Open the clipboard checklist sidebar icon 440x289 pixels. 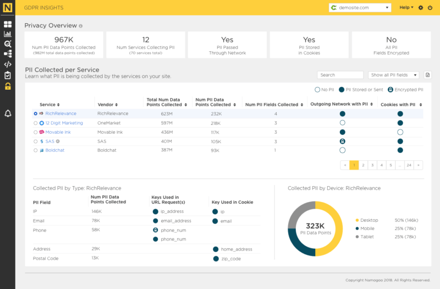click(8, 75)
